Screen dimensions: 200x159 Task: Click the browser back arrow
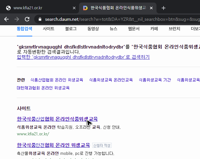click(x=6, y=19)
